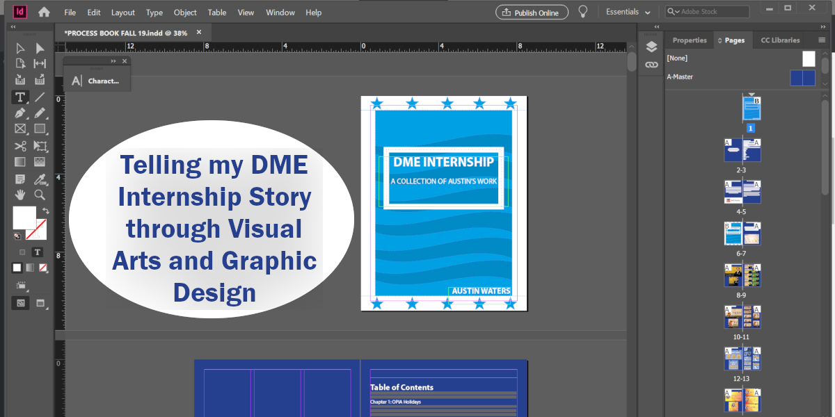Pick the Hand tool
Image resolution: width=835 pixels, height=417 pixels.
pos(20,195)
